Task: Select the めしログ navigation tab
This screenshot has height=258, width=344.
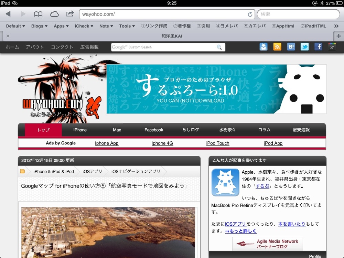Action: click(191, 130)
